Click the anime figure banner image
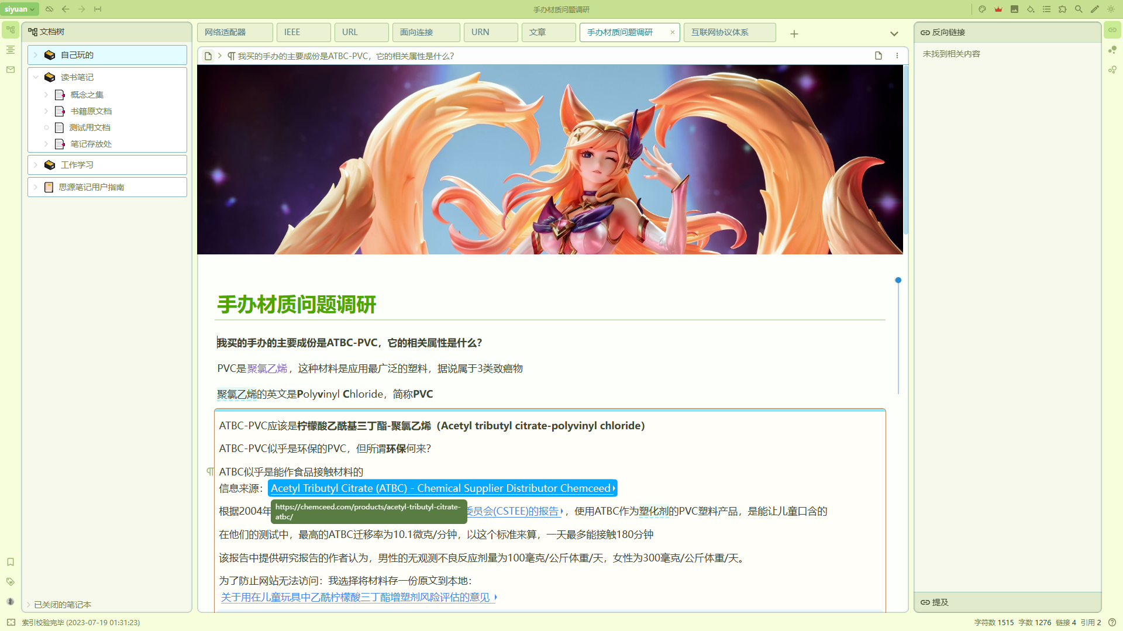Image resolution: width=1123 pixels, height=631 pixels. (x=550, y=160)
